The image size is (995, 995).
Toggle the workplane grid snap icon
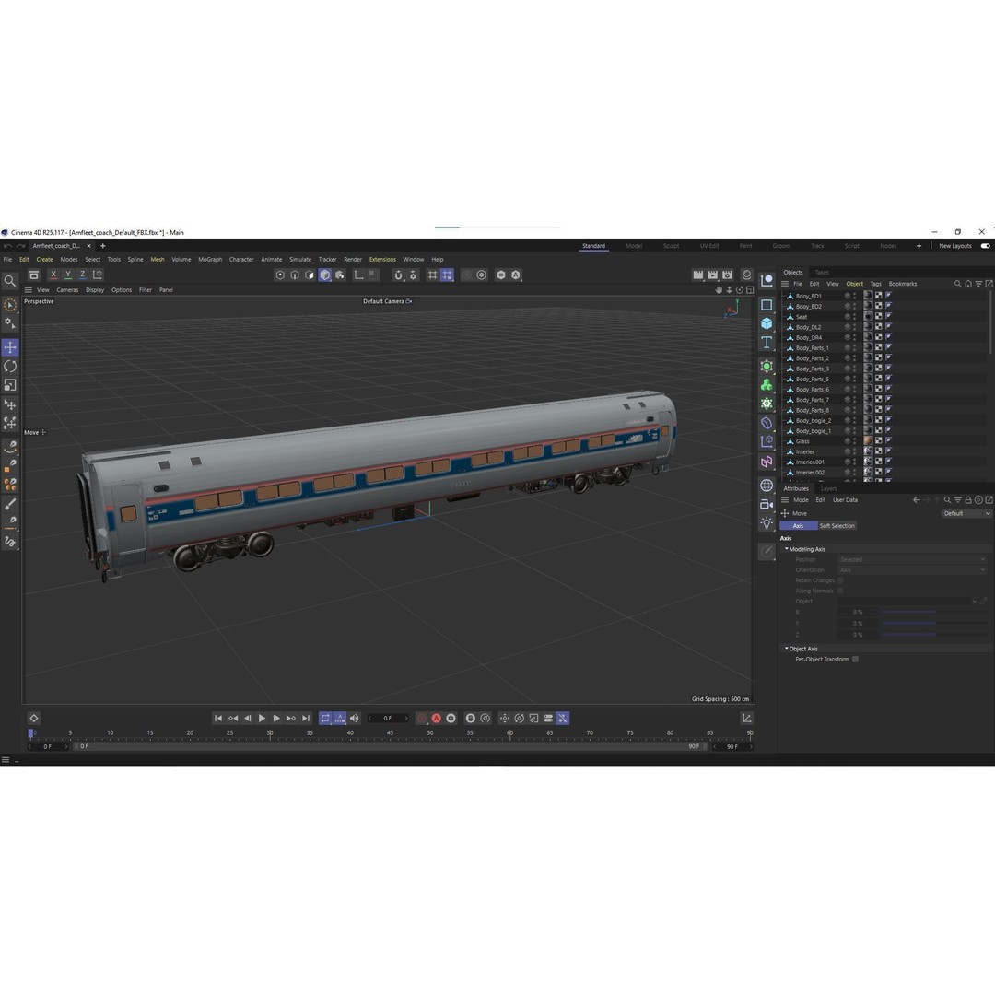(448, 275)
